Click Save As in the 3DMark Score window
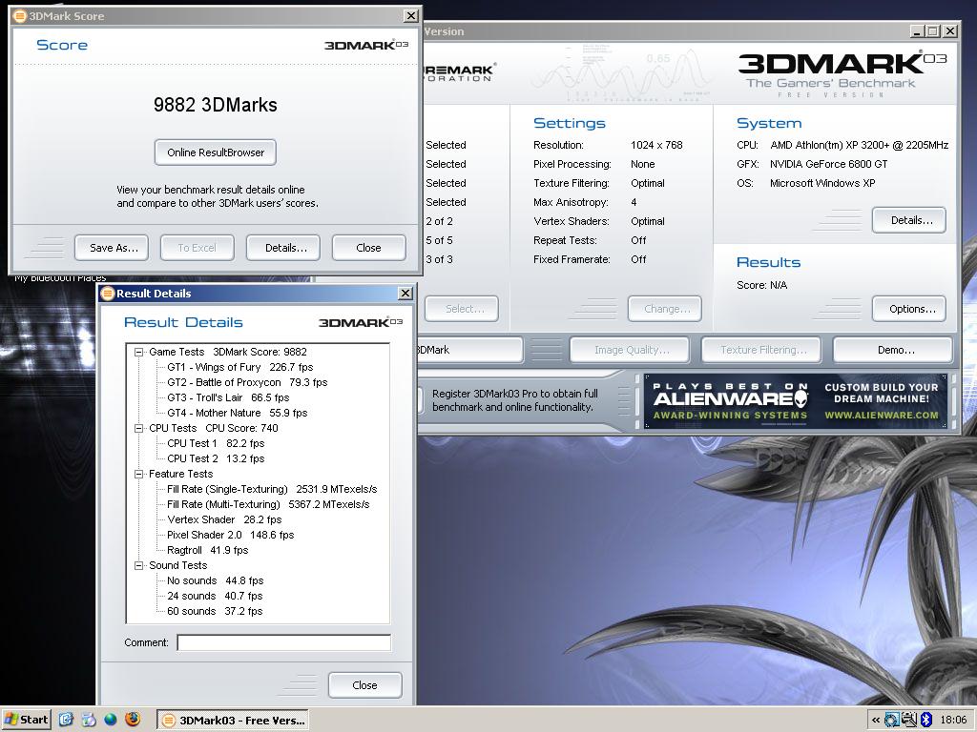This screenshot has width=977, height=732. [x=111, y=248]
